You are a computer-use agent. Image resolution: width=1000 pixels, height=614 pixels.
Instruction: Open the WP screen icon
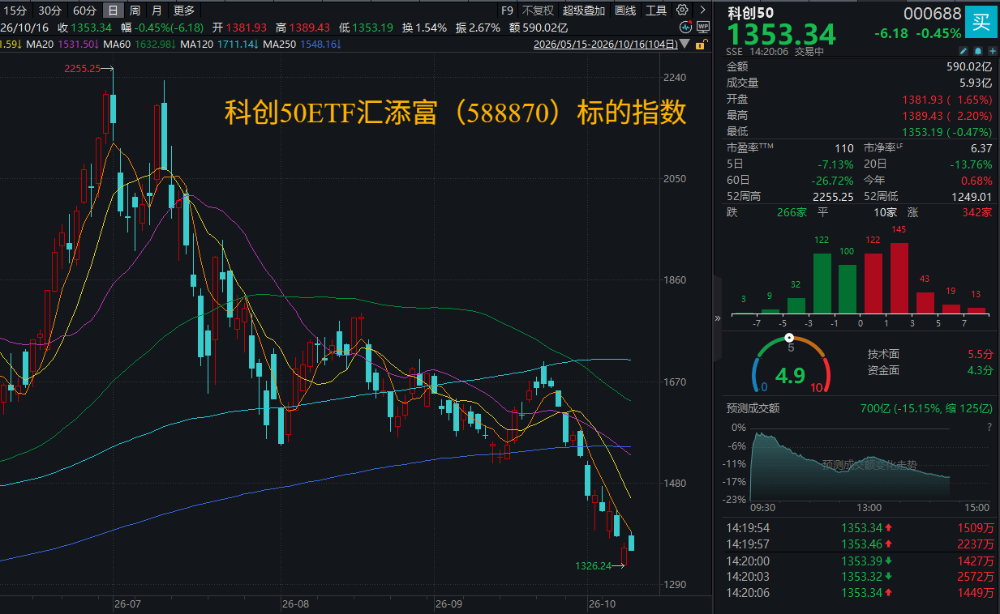pyautogui.click(x=702, y=27)
